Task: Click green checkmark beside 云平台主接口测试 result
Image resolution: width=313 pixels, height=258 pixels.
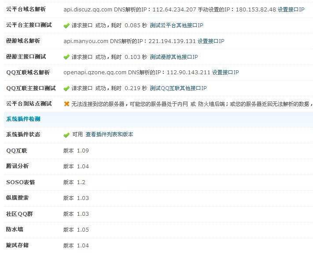Action: tap(66, 25)
